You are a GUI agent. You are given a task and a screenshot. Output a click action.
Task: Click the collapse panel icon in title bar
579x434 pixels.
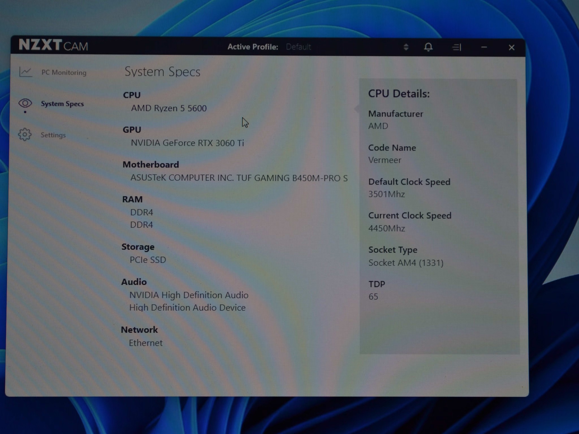click(457, 47)
